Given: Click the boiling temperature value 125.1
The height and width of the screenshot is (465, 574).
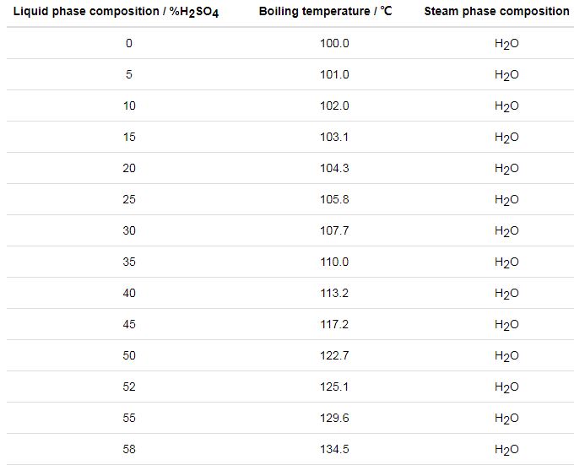Looking at the screenshot, I should point(334,387).
